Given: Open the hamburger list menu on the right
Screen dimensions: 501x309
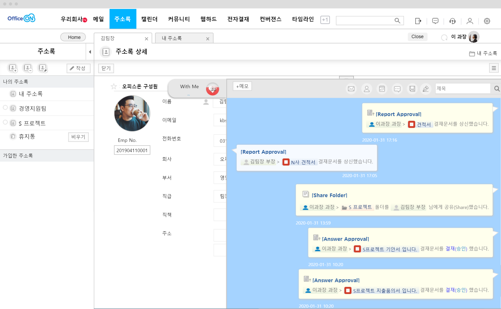Looking at the screenshot, I should pos(494,68).
